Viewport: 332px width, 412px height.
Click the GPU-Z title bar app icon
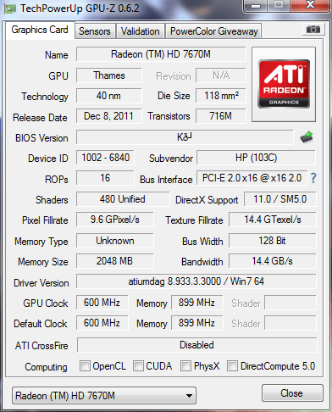point(10,8)
